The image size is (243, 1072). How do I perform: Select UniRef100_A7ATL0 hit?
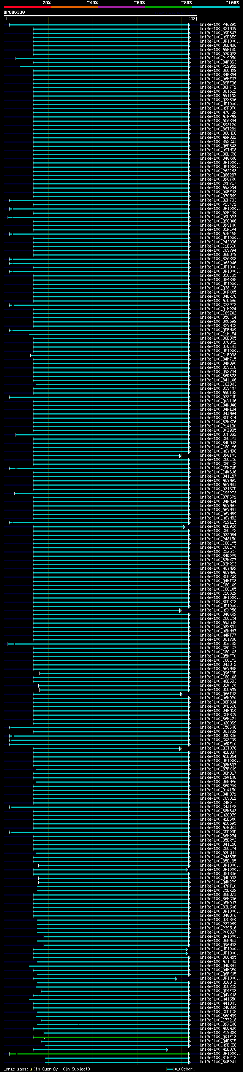218,886
